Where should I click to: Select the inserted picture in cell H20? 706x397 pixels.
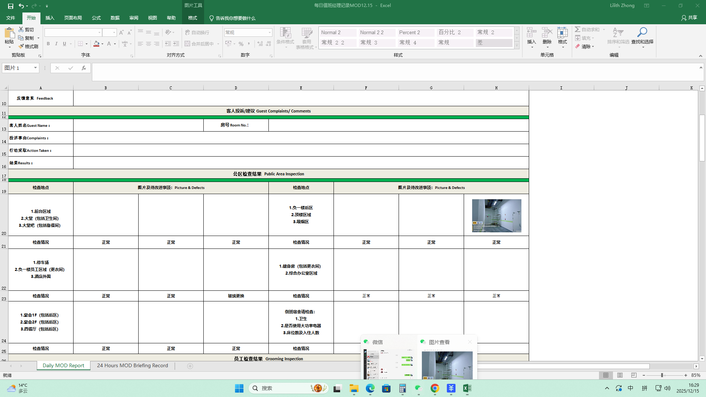point(496,215)
